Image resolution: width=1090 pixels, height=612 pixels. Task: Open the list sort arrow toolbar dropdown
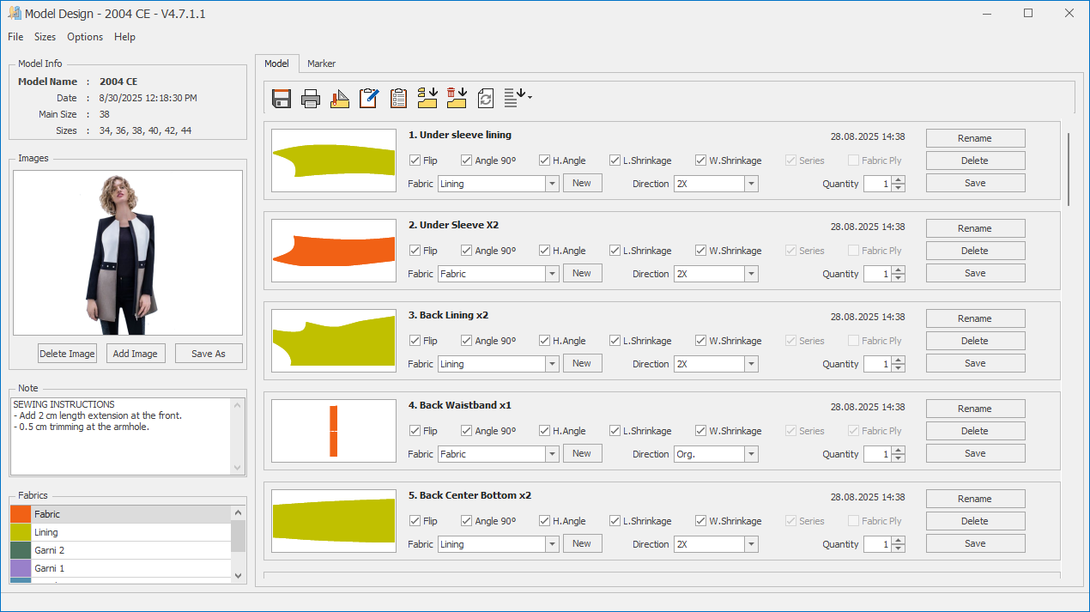(518, 98)
